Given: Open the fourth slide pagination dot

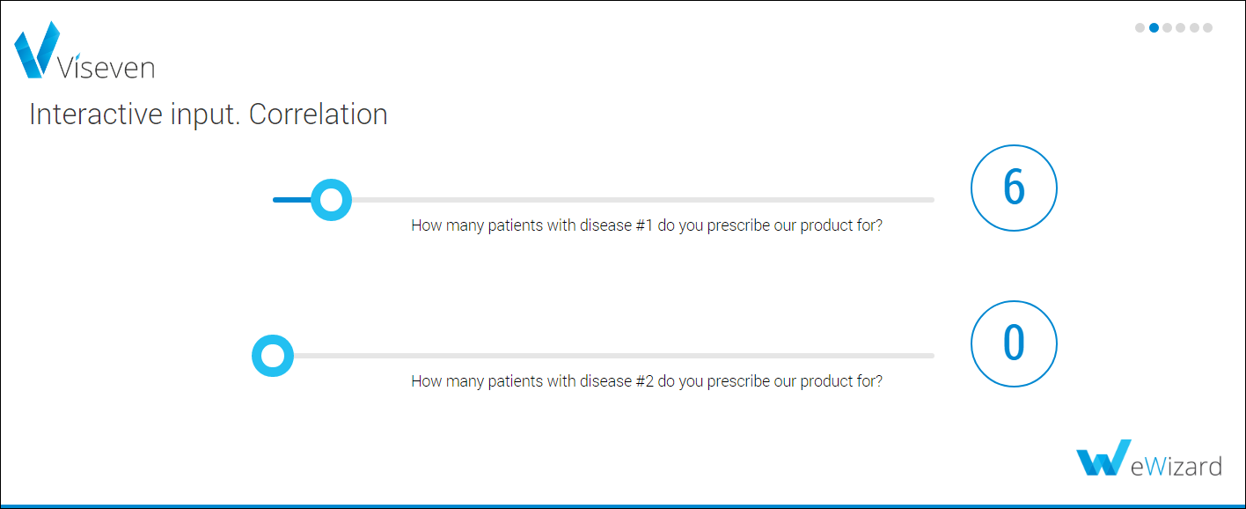Looking at the screenshot, I should 1181,28.
